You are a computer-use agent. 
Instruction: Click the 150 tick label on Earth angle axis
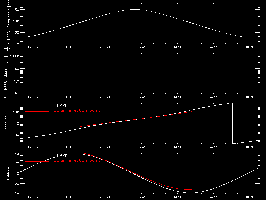click(x=16, y=10)
